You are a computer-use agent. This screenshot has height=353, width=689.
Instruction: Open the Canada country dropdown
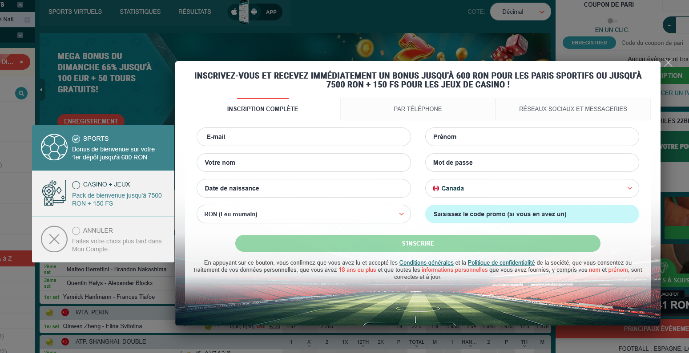(532, 188)
